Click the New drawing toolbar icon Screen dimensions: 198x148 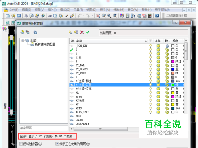pos(8,16)
